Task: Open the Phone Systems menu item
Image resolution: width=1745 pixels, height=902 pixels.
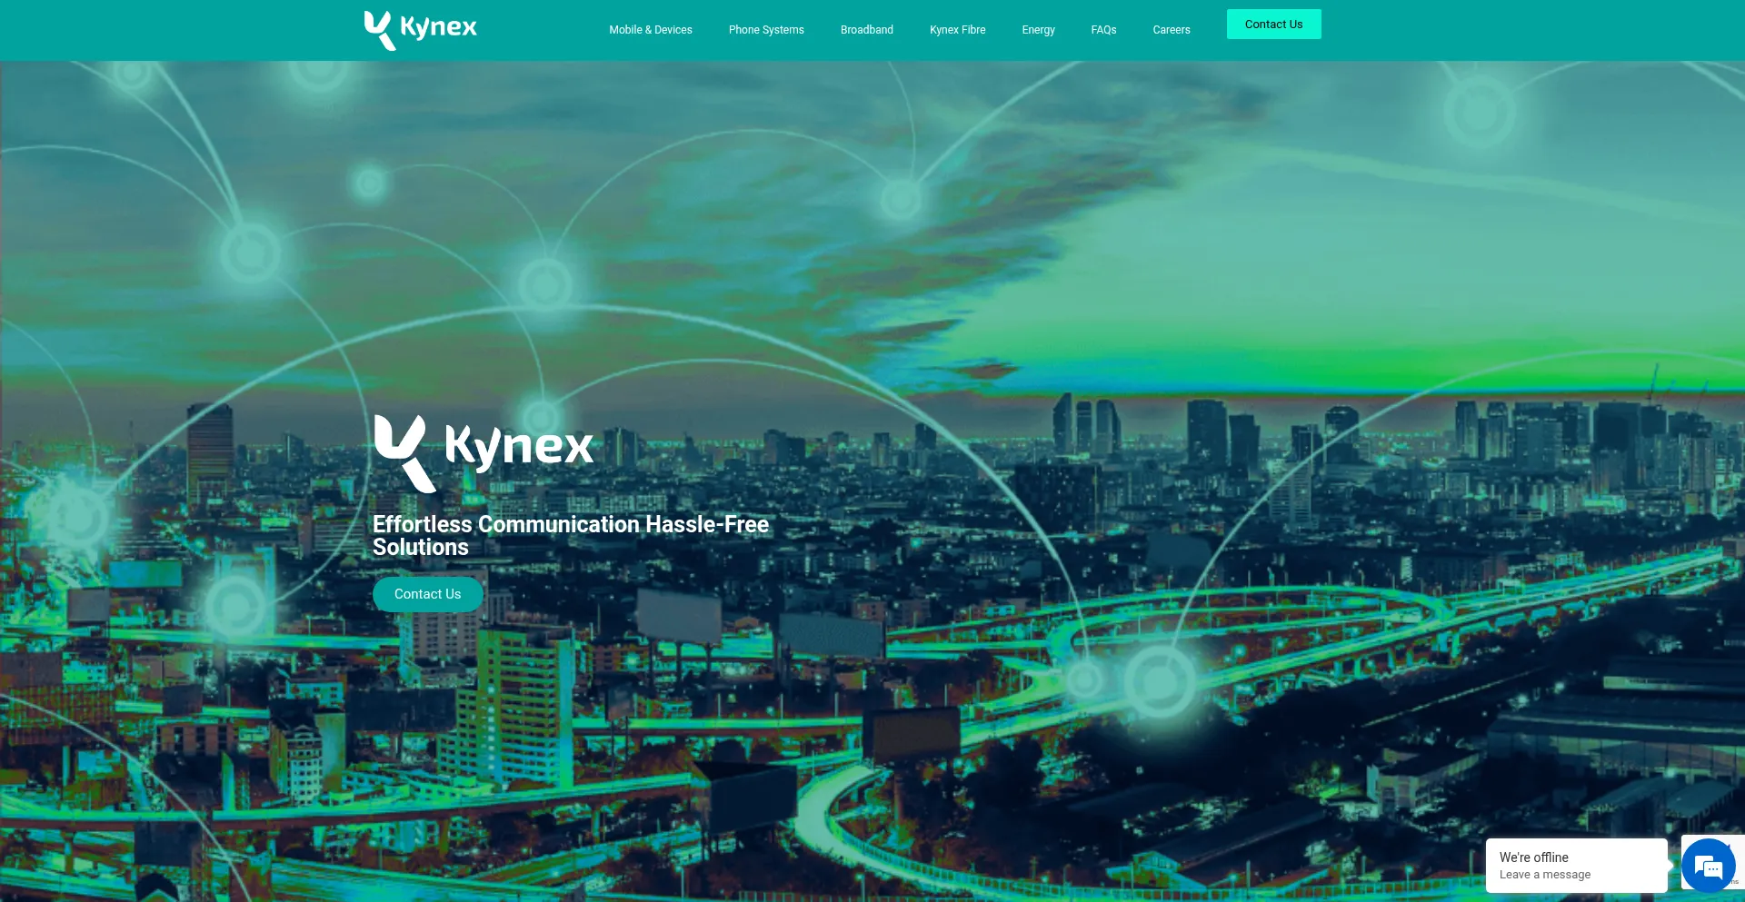Action: point(766,30)
